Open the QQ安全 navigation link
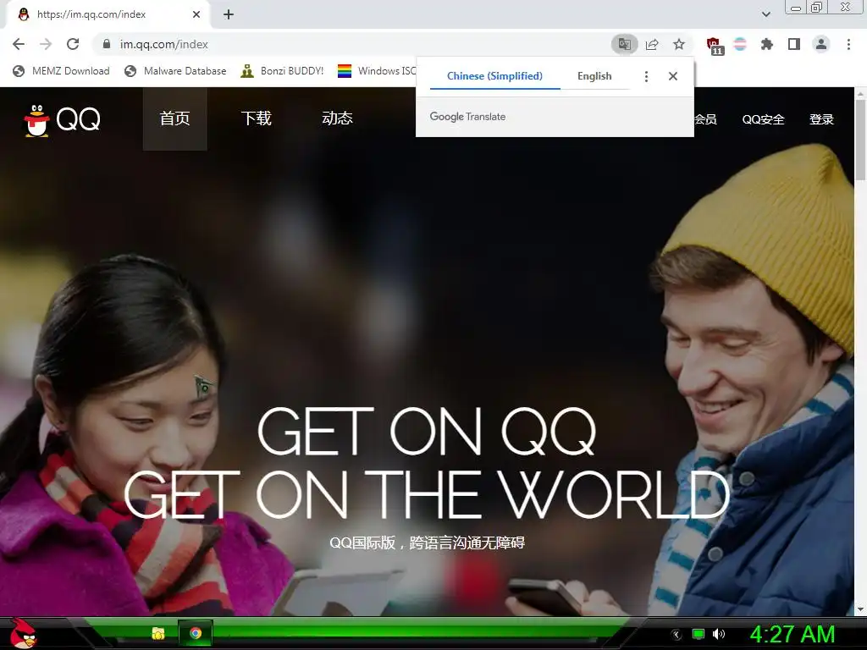The height and width of the screenshot is (650, 867). point(763,119)
